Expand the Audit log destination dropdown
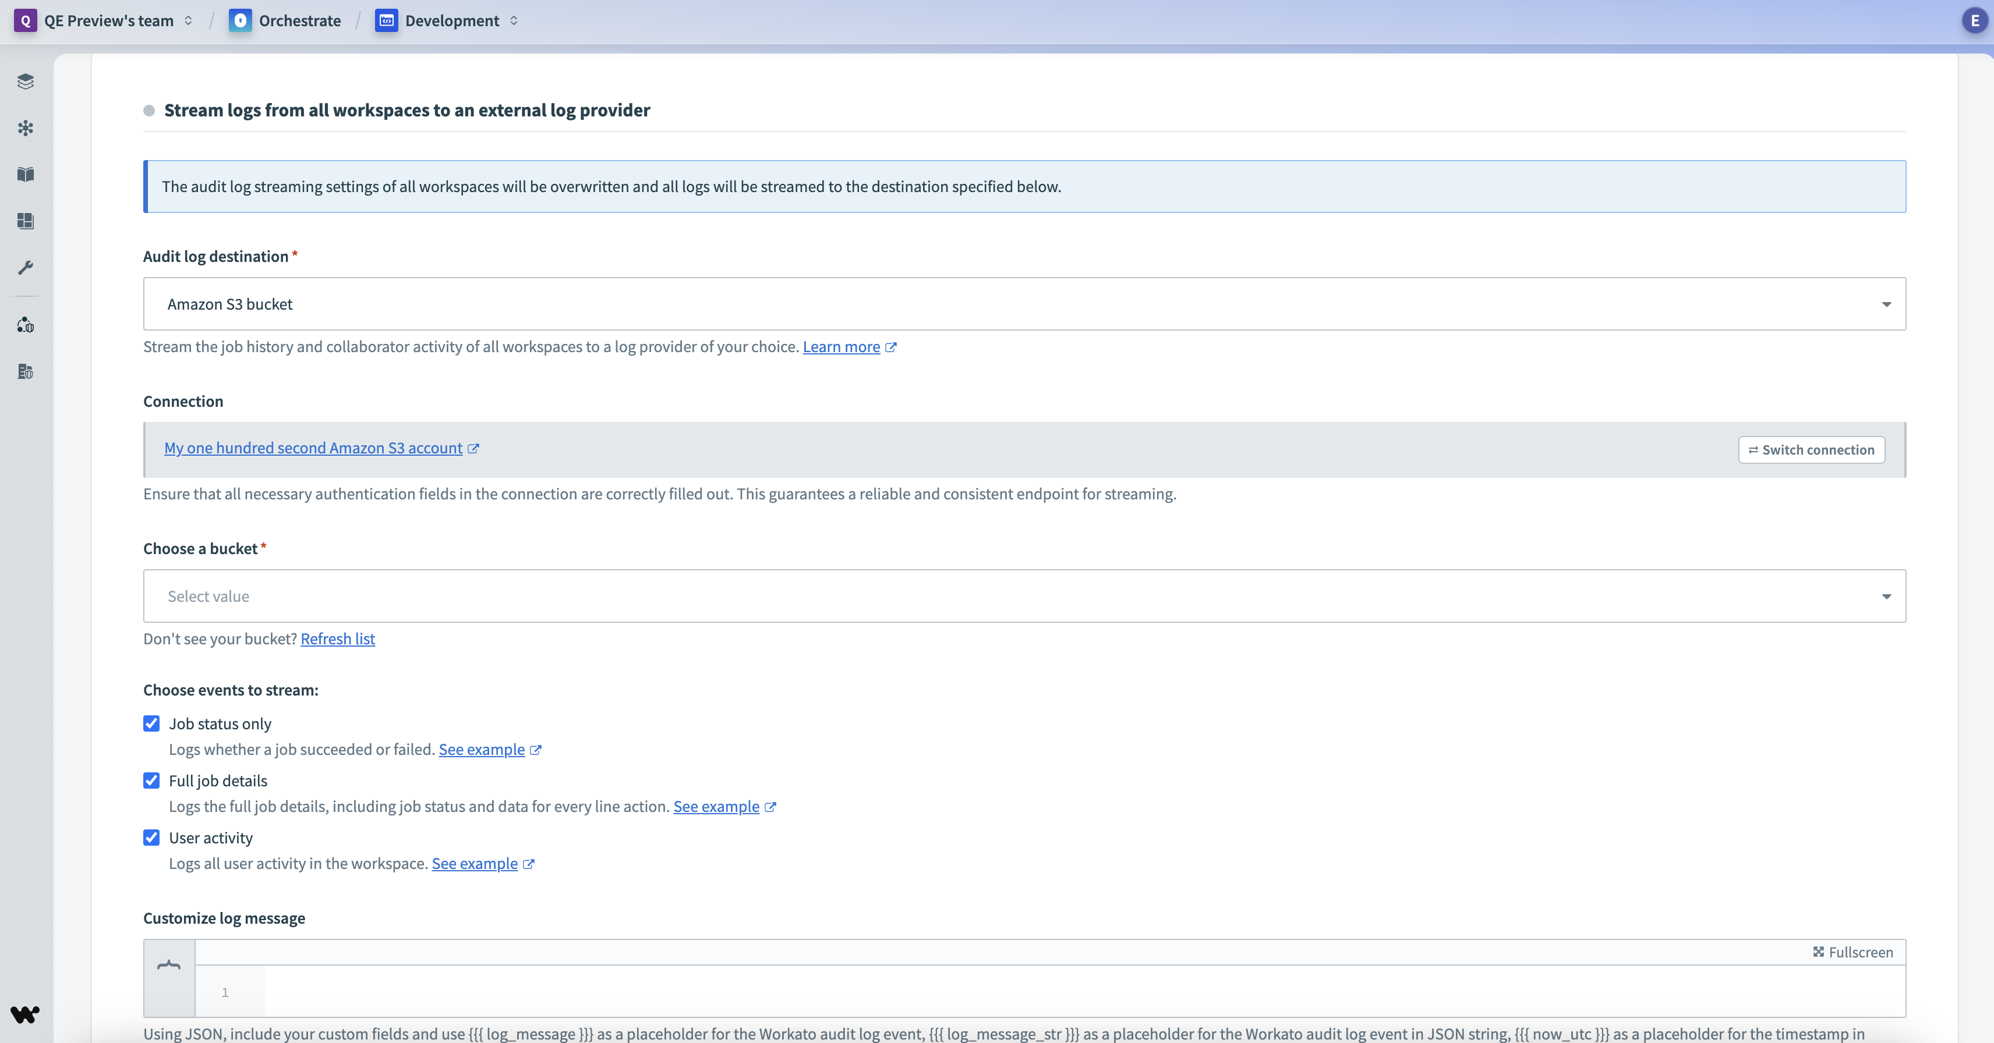1994x1043 pixels. tap(1023, 304)
